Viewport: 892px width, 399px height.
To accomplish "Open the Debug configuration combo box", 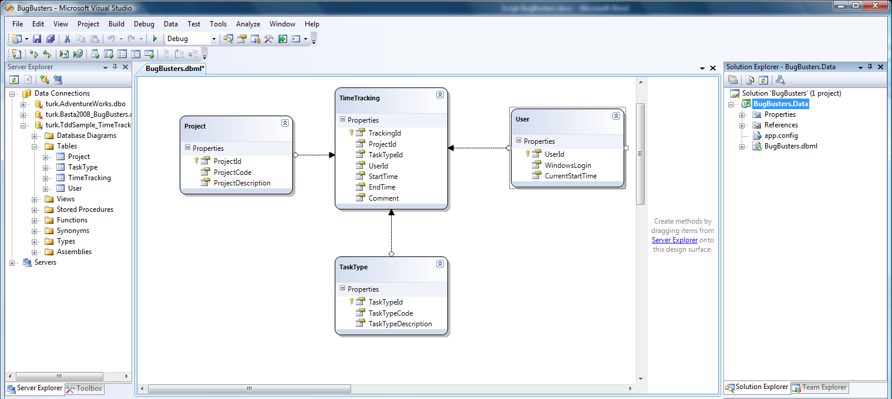I will pyautogui.click(x=191, y=39).
